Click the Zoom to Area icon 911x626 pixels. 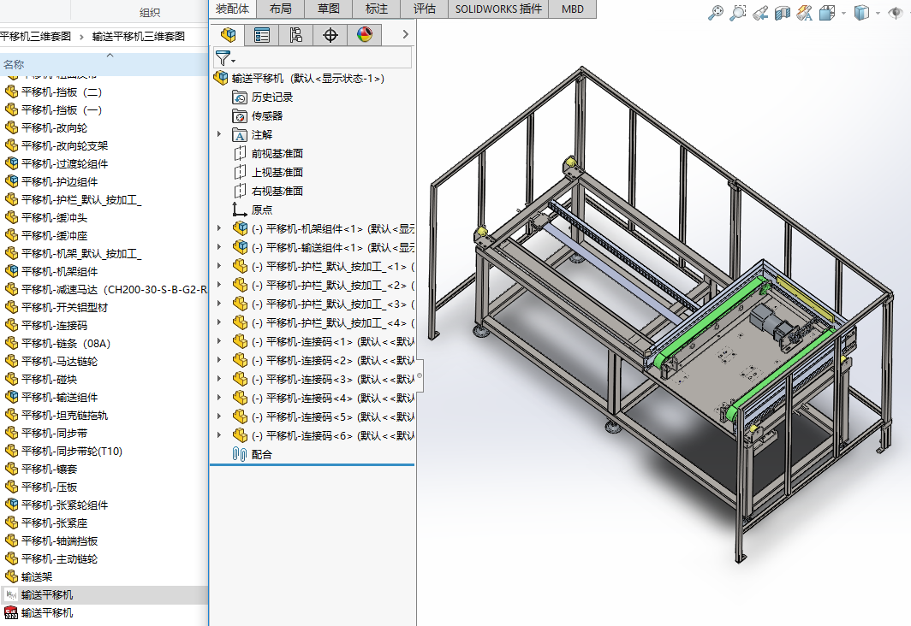pos(737,13)
